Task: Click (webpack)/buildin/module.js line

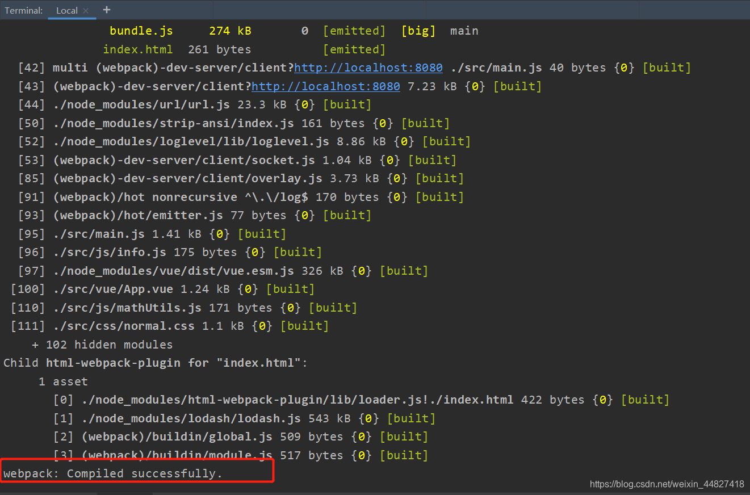Action: [x=241, y=455]
